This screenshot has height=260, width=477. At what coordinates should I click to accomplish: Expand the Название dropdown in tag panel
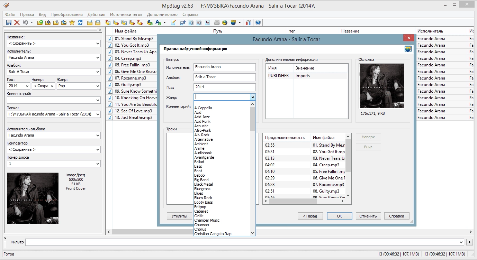(x=97, y=43)
